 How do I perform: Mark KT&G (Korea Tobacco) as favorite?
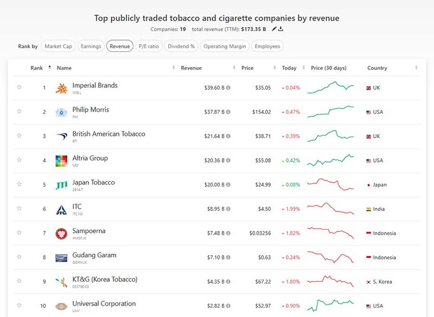[x=19, y=282]
